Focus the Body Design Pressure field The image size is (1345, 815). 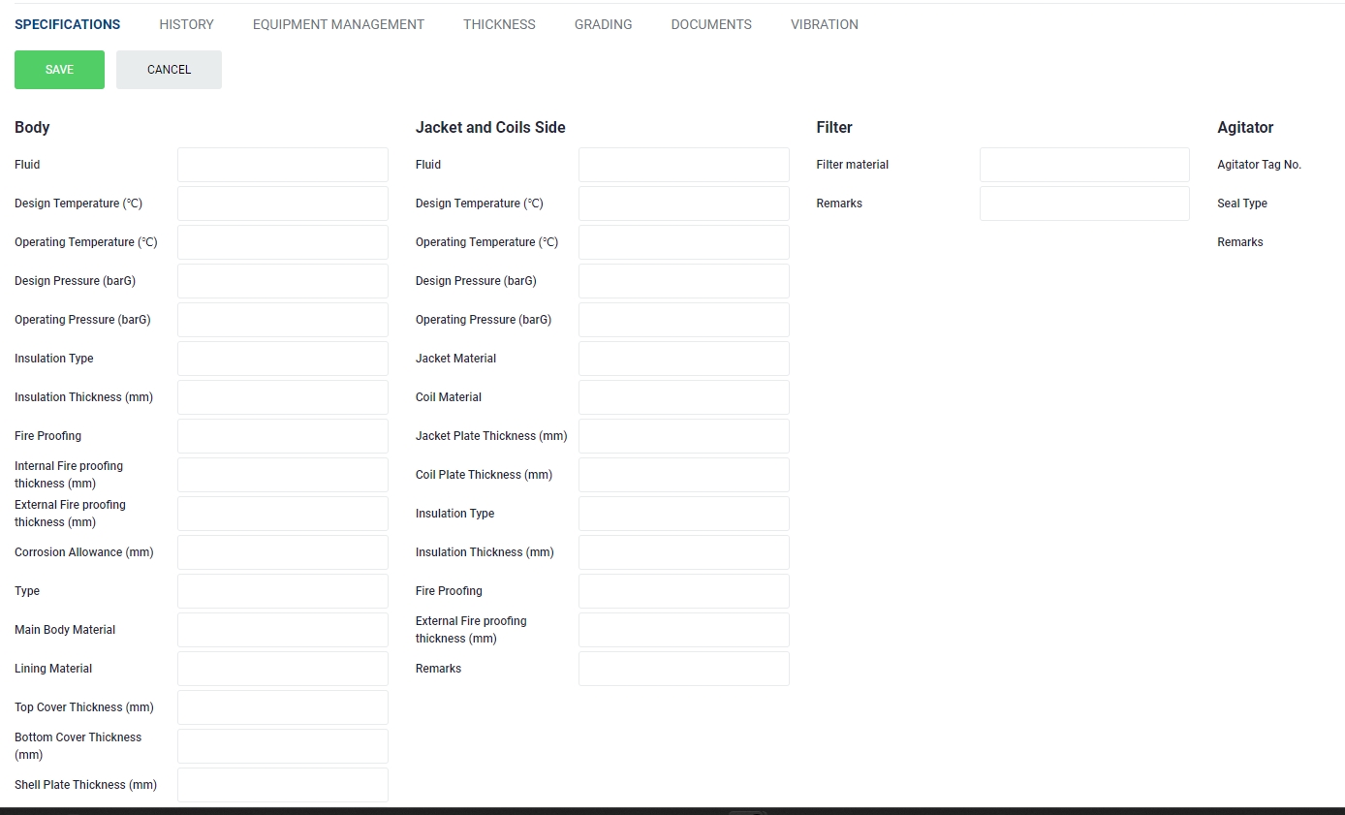[282, 281]
